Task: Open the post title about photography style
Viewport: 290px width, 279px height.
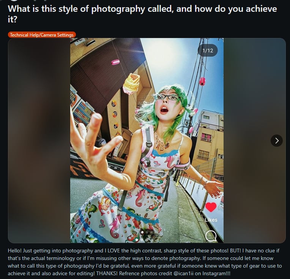Action: (x=142, y=14)
